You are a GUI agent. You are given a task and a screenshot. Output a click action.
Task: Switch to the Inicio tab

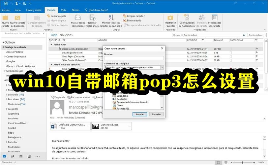tap(17, 10)
